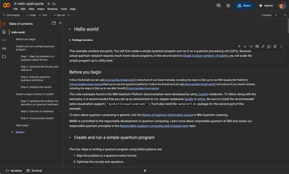Go to Step 3. Execute on hardware in contents
The height and width of the screenshot is (174, 289).
(37, 111)
